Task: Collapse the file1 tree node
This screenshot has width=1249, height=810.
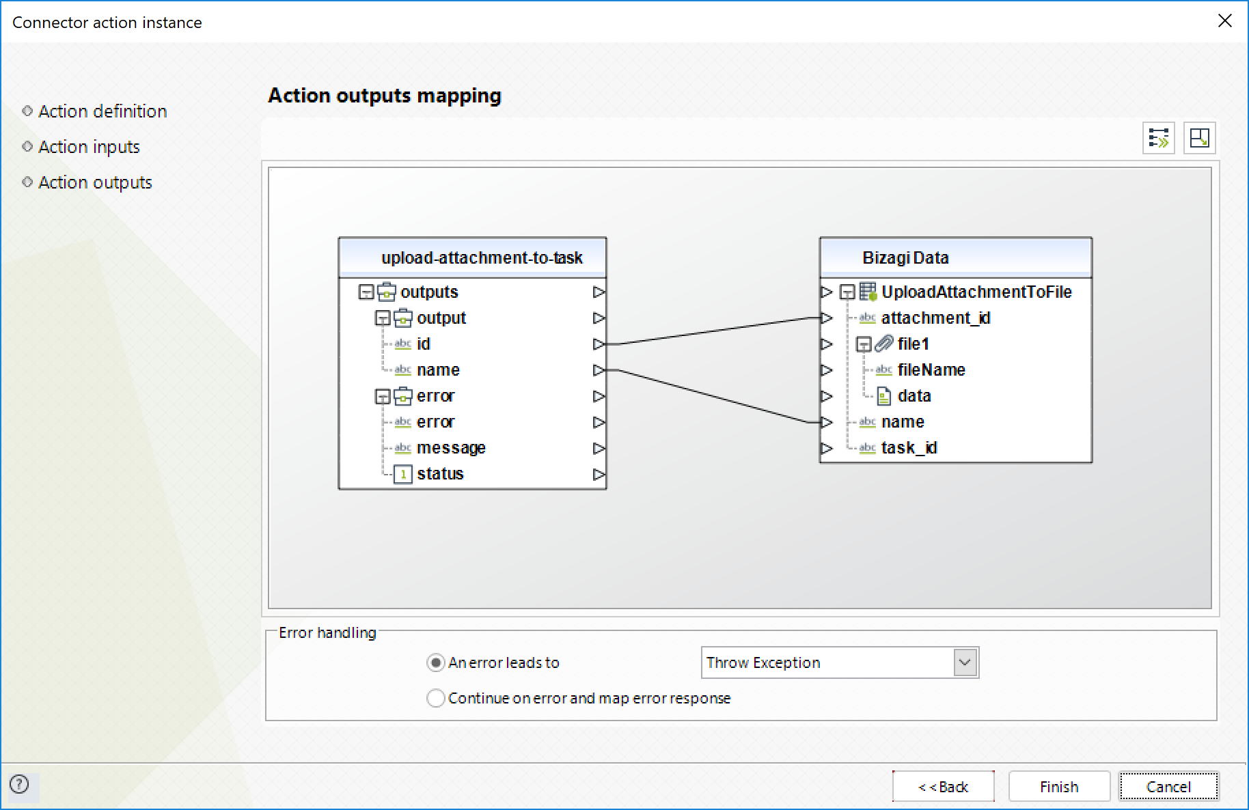Action: coord(864,344)
